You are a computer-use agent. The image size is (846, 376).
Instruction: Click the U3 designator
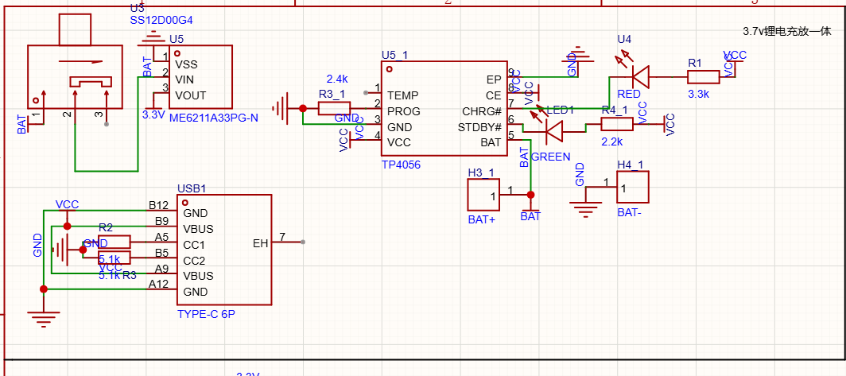138,9
